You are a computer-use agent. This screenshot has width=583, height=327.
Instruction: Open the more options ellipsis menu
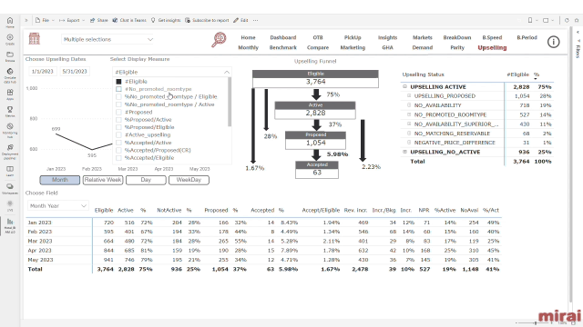255,20
